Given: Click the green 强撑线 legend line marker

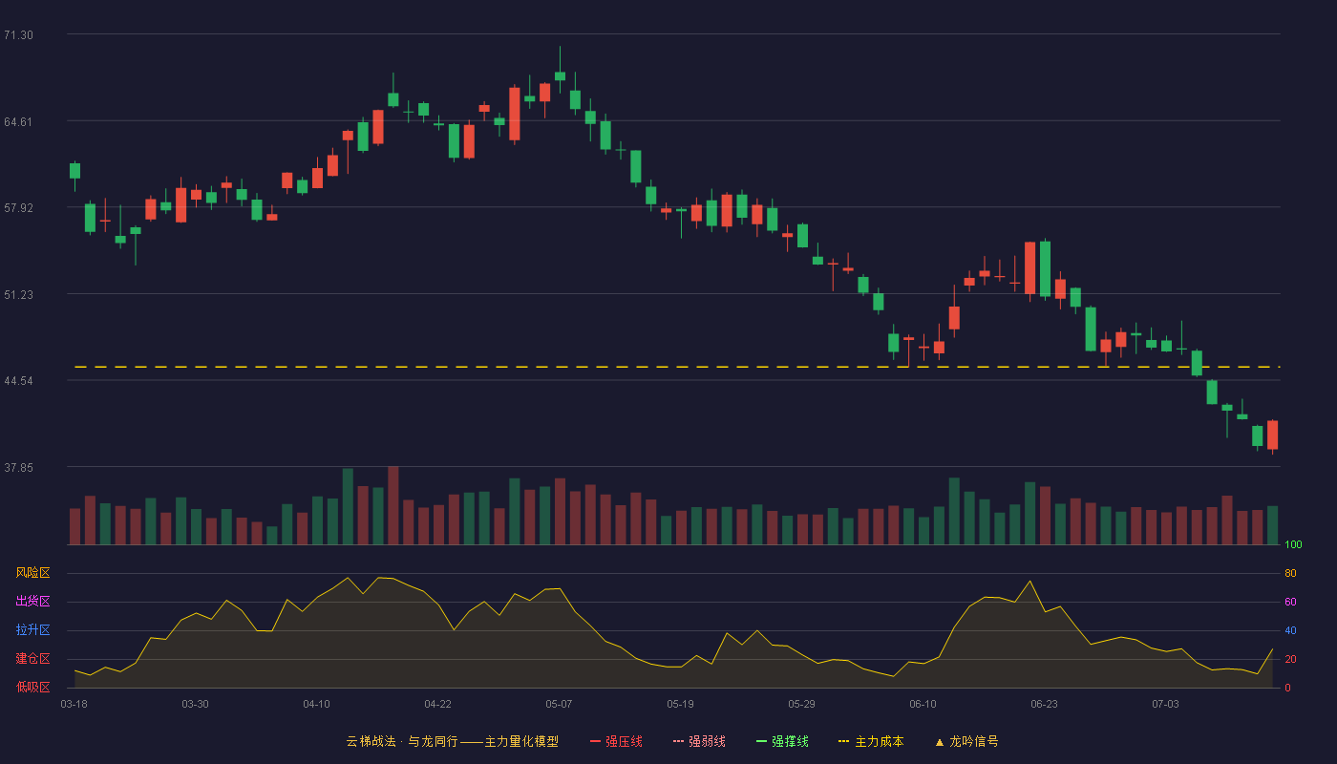Looking at the screenshot, I should (x=761, y=741).
